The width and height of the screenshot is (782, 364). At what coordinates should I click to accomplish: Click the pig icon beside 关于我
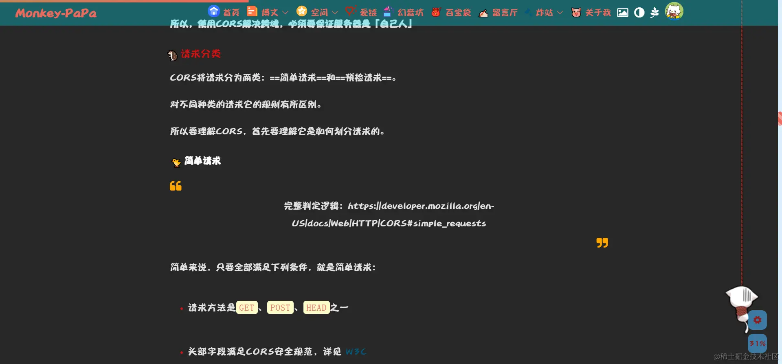click(576, 12)
